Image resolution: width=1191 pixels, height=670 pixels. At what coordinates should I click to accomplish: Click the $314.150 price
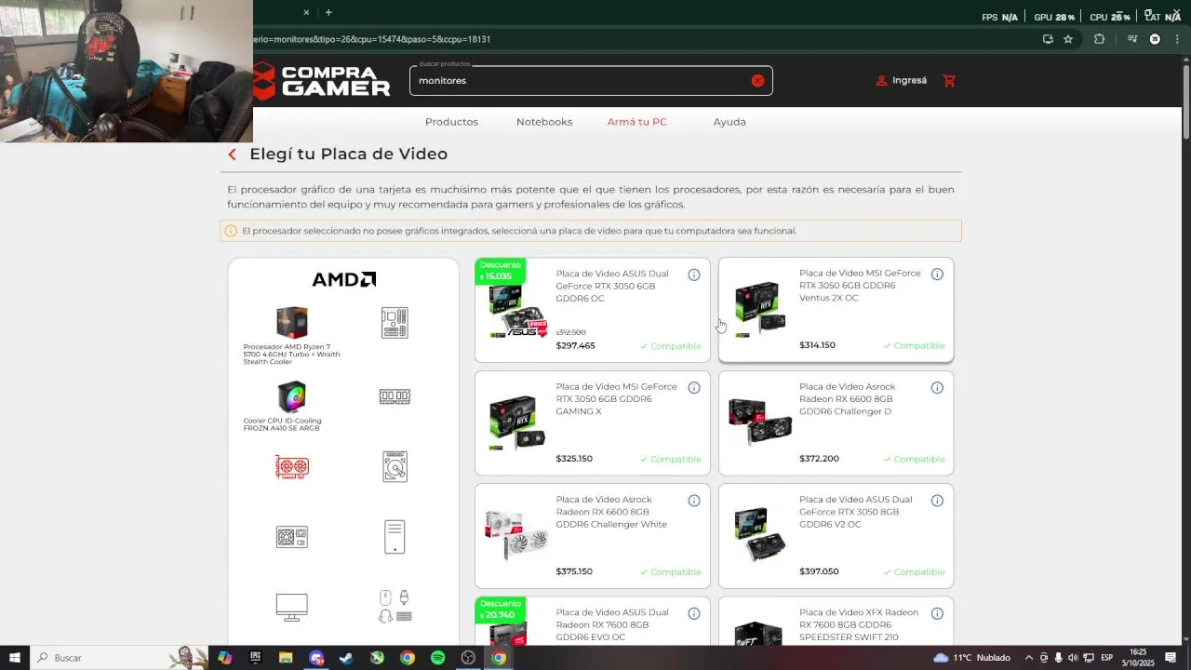817,345
